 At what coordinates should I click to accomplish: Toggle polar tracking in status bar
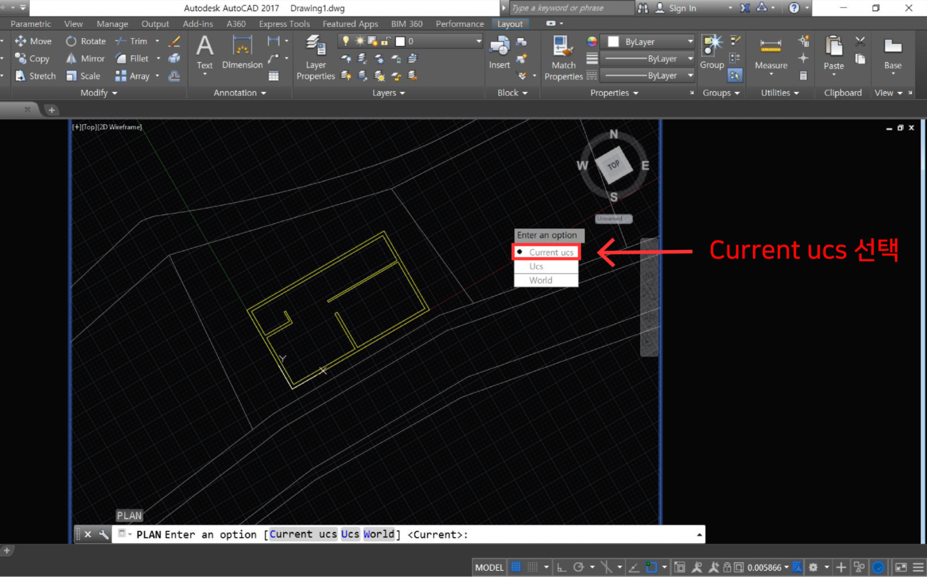[x=579, y=567]
